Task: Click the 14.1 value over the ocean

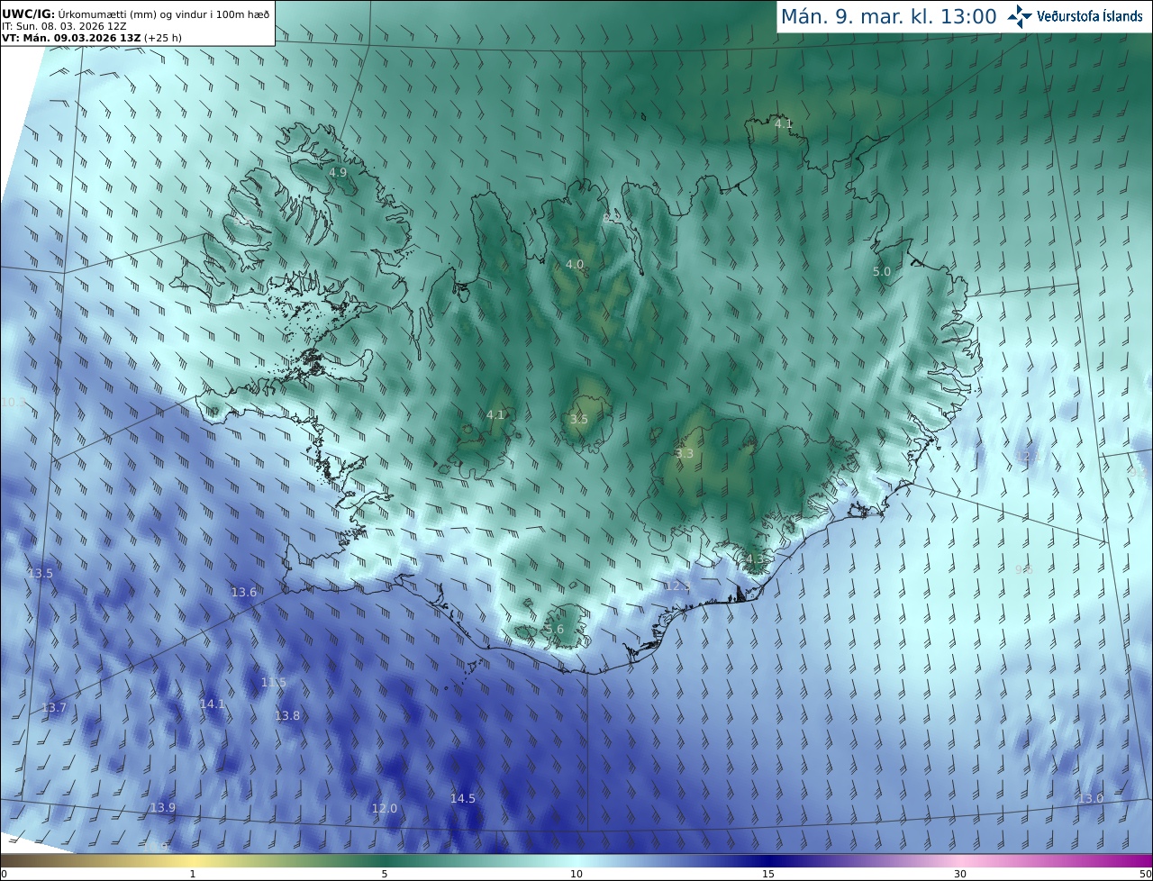Action: pyautogui.click(x=213, y=704)
